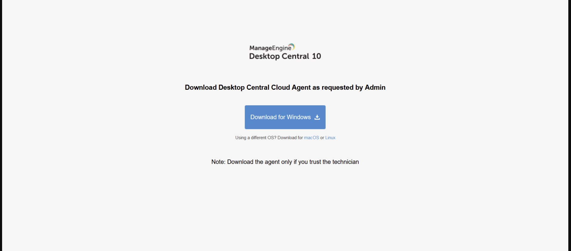Select the heading "Download Desktop Central Cloud Agent as requested by Admin"
Viewport: 571px width, 251px height.
pyautogui.click(x=285, y=87)
